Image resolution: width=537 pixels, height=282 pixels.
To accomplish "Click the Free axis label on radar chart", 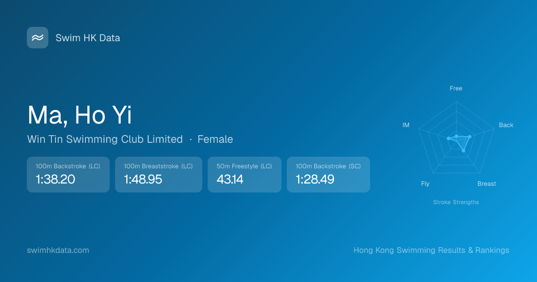I will click(456, 88).
